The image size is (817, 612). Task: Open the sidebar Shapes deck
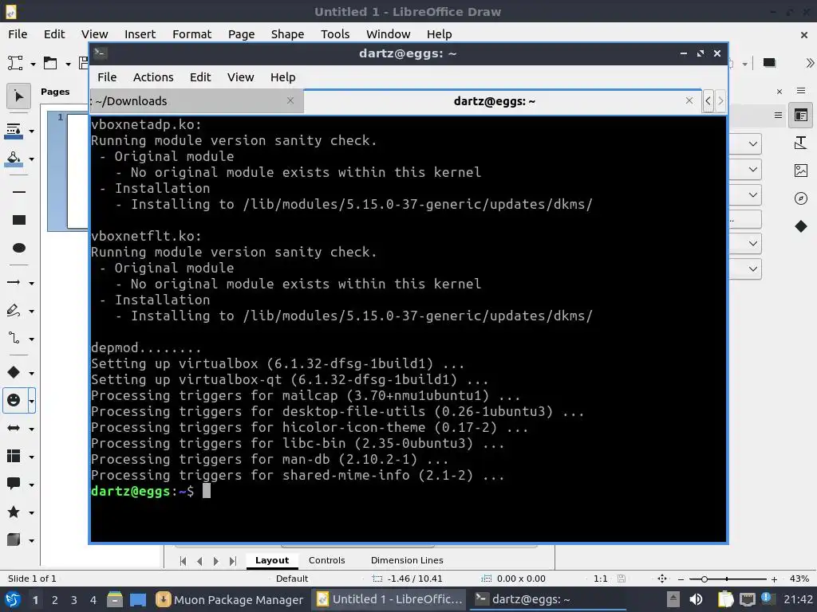801,226
